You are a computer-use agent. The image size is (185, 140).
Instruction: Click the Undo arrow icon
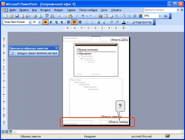pyautogui.click(x=83, y=16)
